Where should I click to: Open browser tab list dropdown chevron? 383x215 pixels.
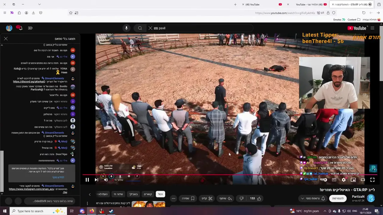pos(39,4)
